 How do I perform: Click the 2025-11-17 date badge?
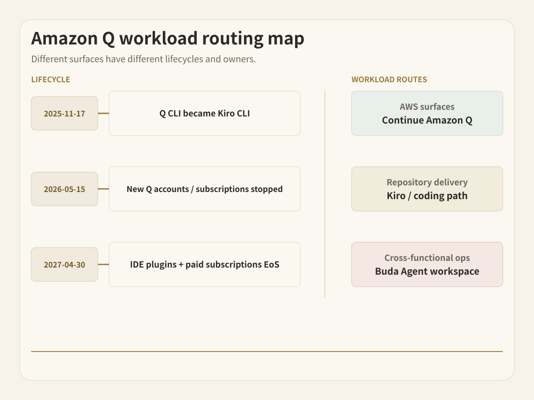[65, 113]
